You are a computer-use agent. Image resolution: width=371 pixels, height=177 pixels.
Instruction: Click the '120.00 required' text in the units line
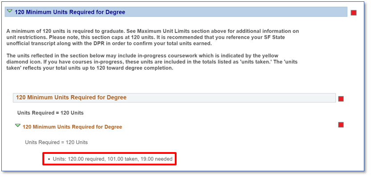click(x=86, y=159)
